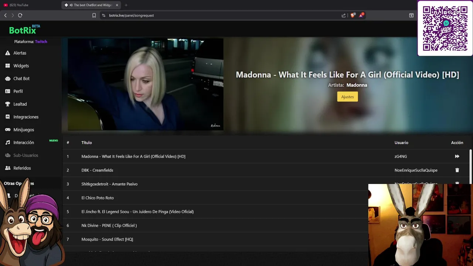473x266 pixels.
Task: Open the Minijuegos section
Action: 24,130
